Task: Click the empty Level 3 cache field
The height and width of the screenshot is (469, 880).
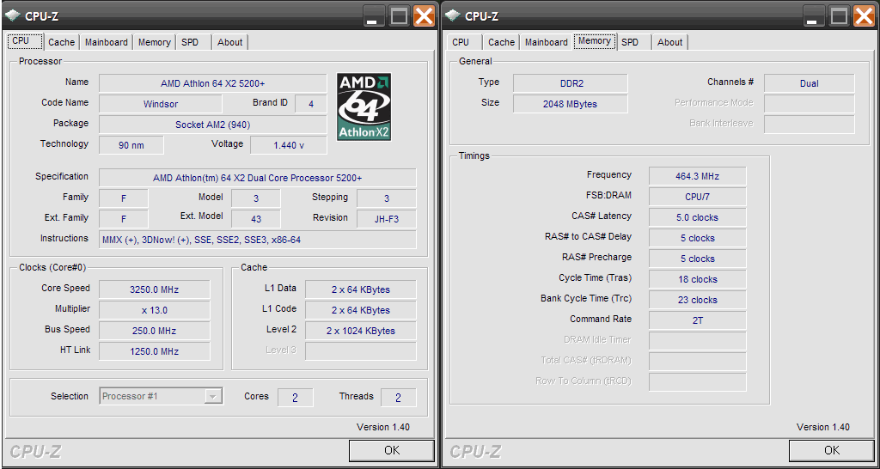Action: [x=361, y=351]
